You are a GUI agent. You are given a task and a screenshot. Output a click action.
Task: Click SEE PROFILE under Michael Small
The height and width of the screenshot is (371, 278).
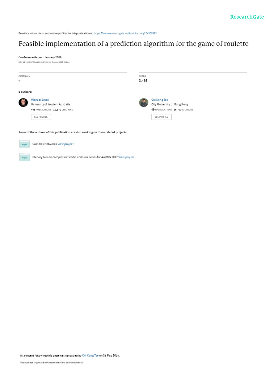tap(41, 117)
